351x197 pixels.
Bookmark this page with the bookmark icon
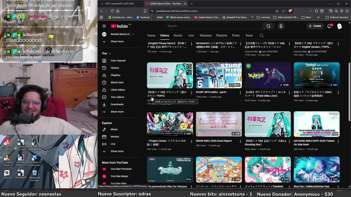[145, 11]
